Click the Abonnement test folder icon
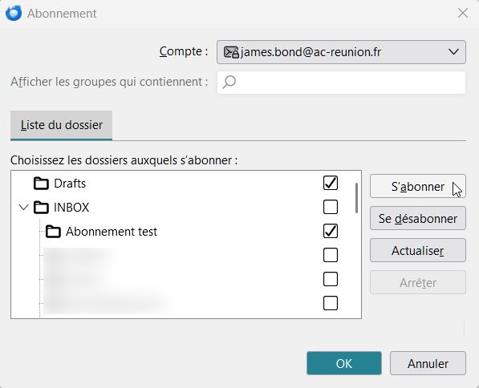Image resolution: width=479 pixels, height=388 pixels. click(53, 232)
